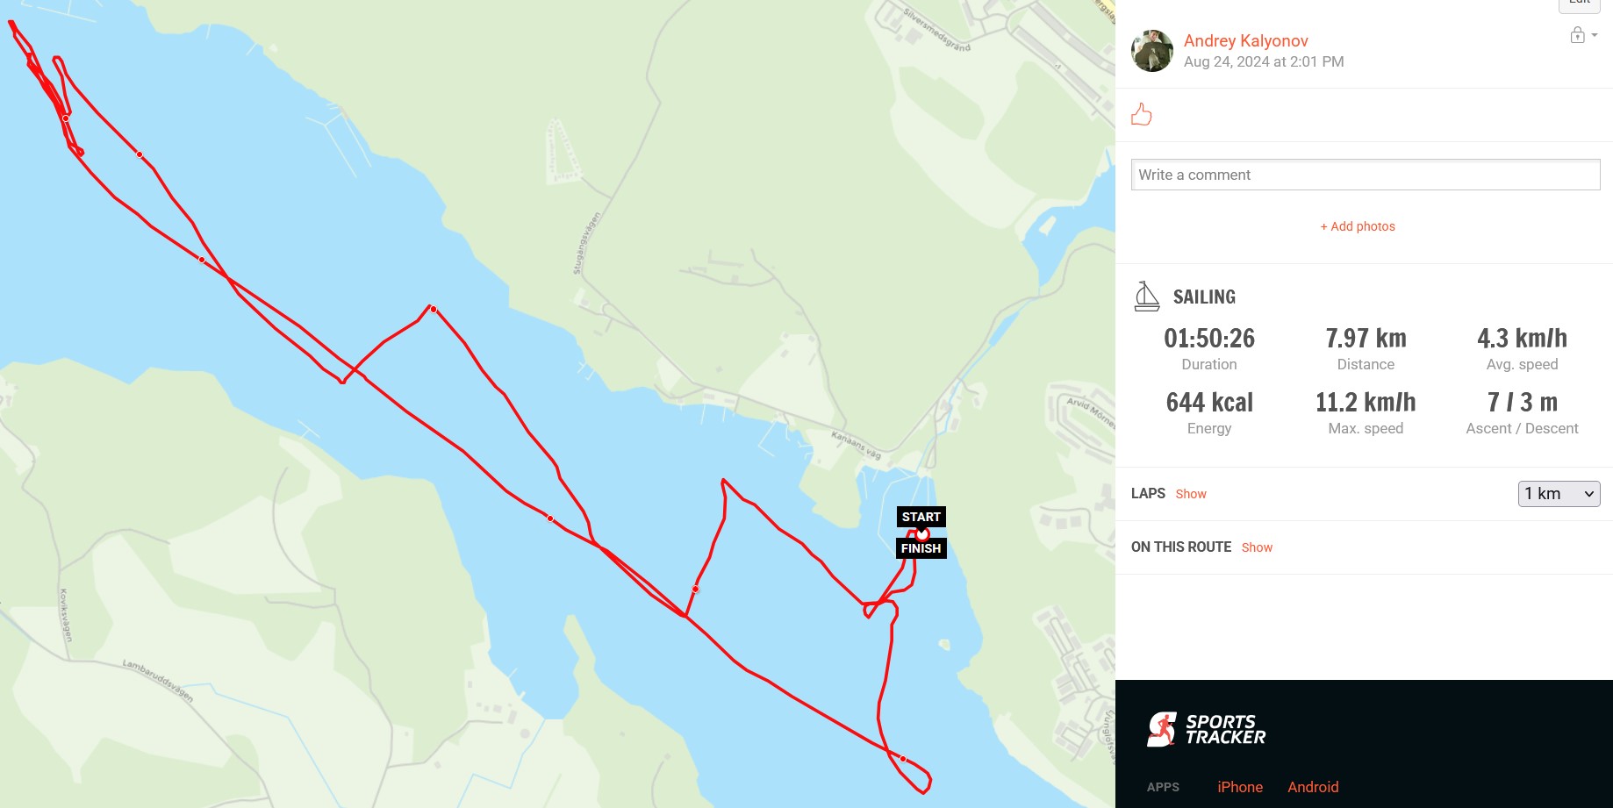Show the Laps section

pyautogui.click(x=1191, y=494)
